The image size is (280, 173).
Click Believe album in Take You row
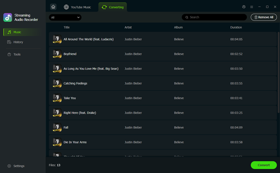click(179, 98)
